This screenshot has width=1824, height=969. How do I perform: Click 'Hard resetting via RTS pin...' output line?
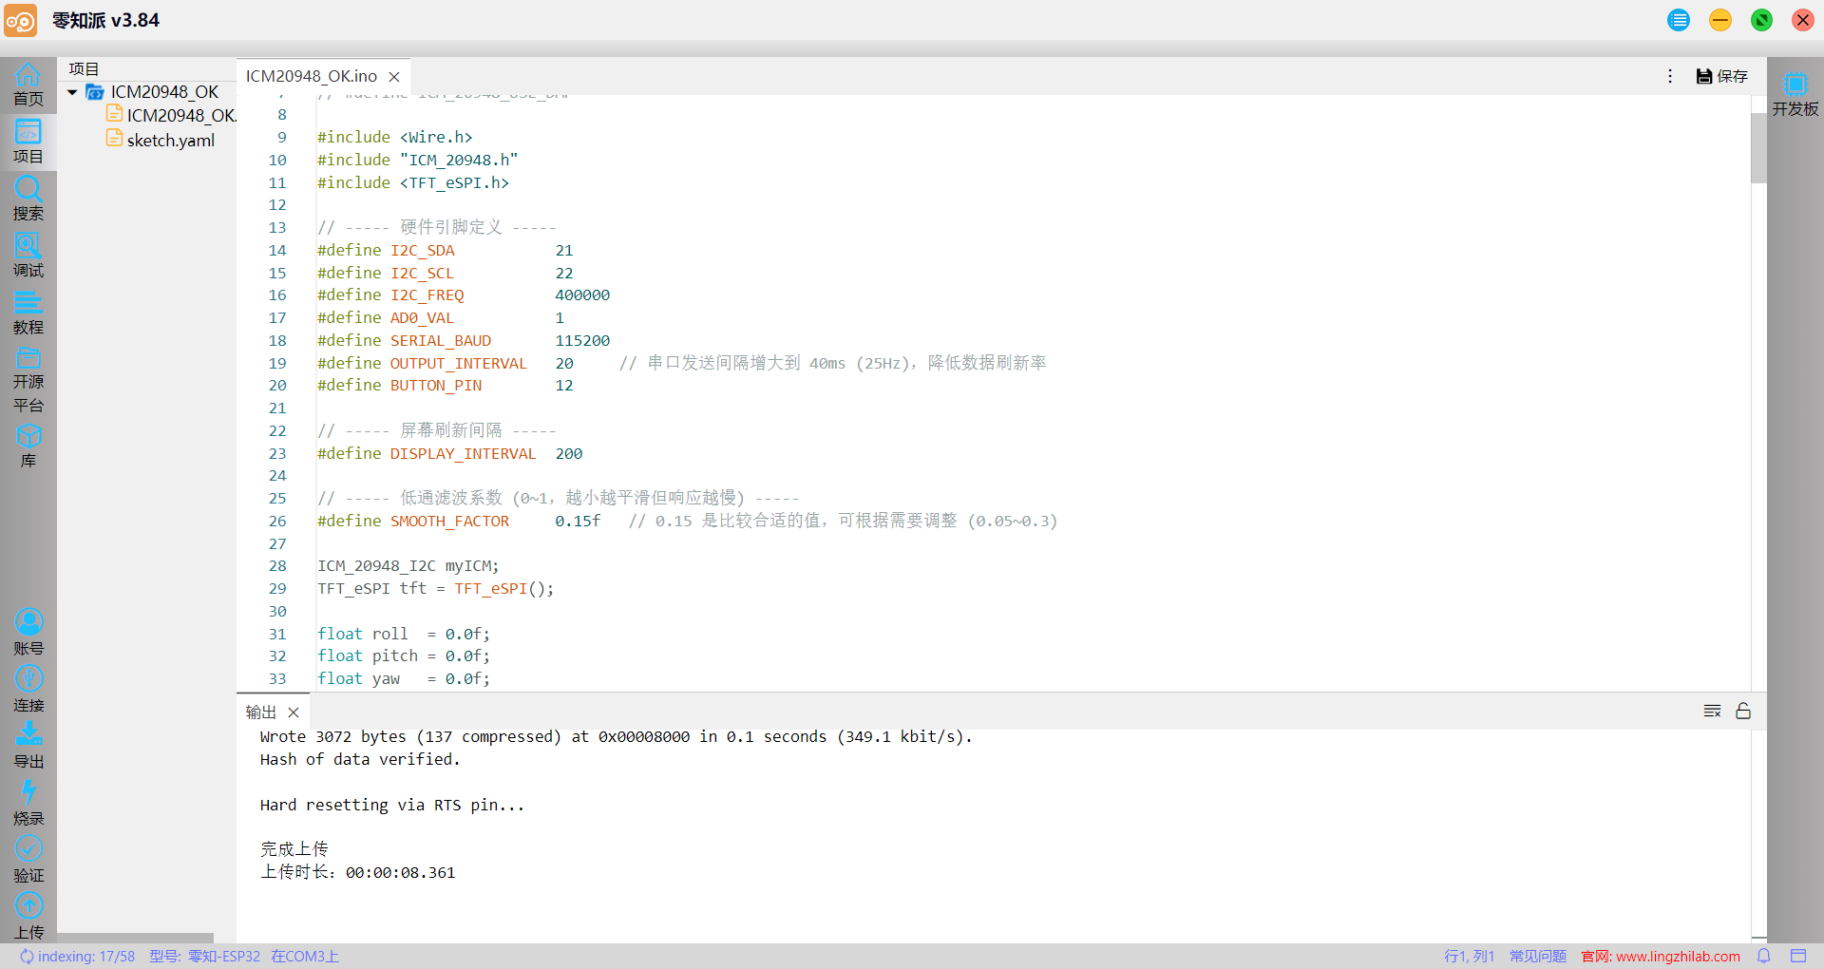[x=391, y=806]
